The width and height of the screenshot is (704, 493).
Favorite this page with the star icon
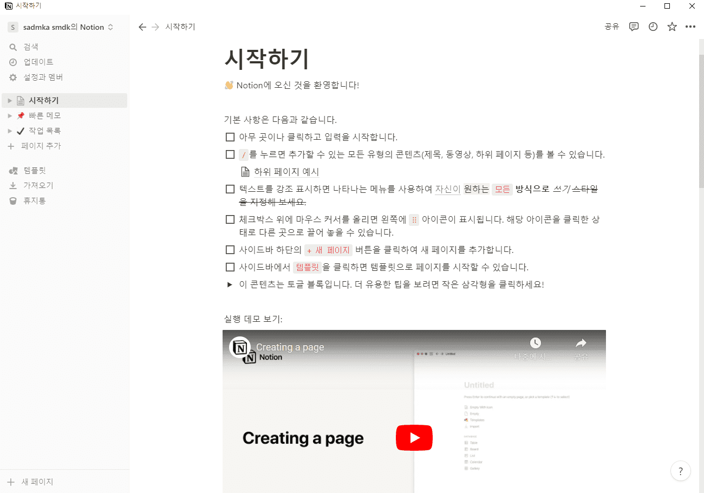[x=672, y=26]
